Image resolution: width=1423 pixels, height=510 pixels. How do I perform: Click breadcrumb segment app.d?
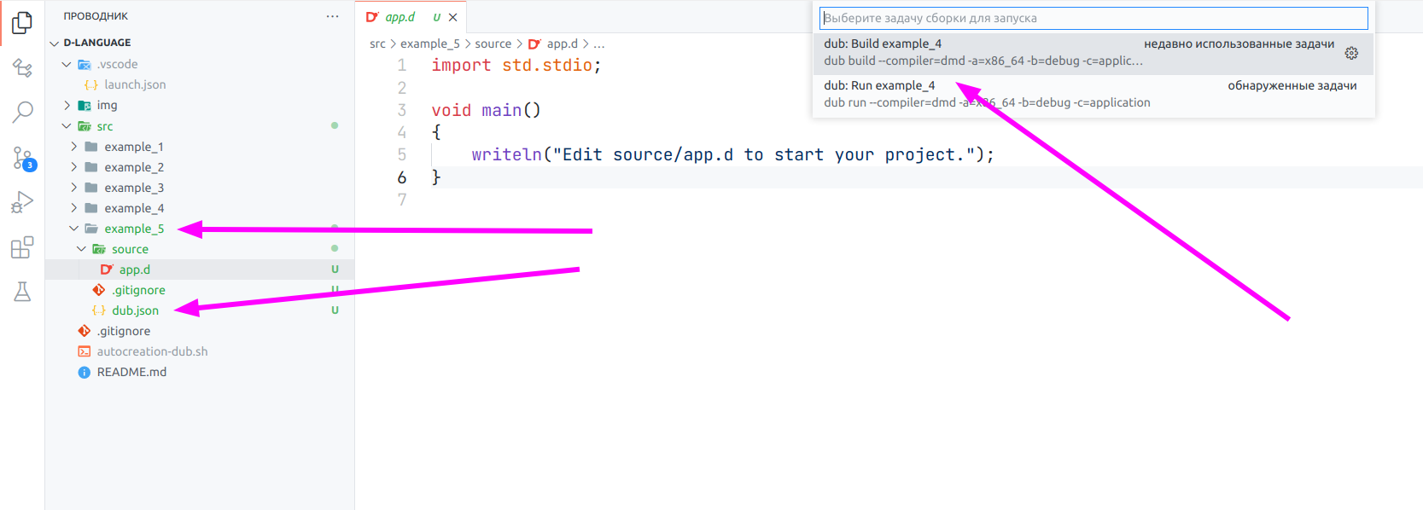(x=562, y=43)
